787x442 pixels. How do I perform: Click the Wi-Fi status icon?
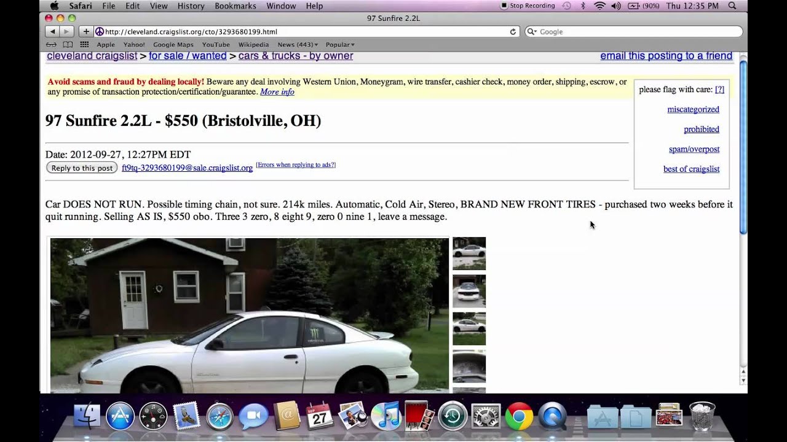coord(599,6)
